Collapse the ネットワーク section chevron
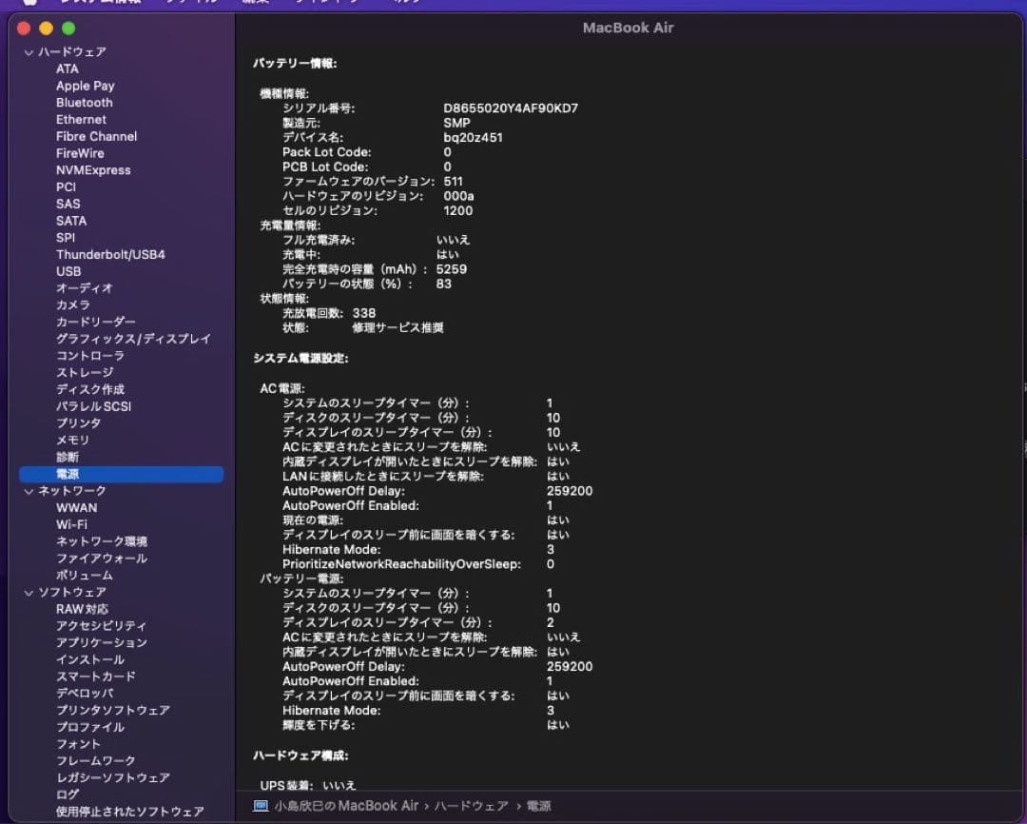The image size is (1027, 824). 29,491
